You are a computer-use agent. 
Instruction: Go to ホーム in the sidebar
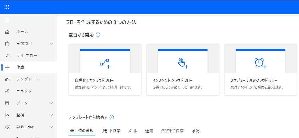[x=29, y=32]
